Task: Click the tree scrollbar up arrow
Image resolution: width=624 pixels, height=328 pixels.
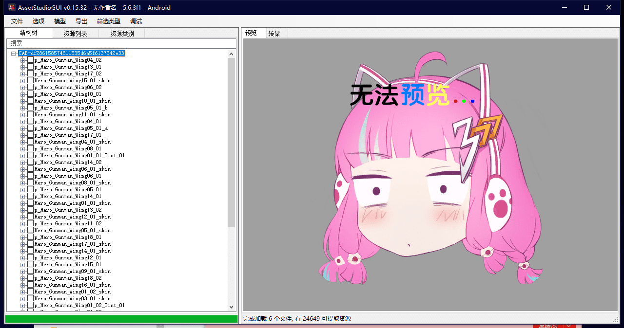Action: pyautogui.click(x=232, y=54)
